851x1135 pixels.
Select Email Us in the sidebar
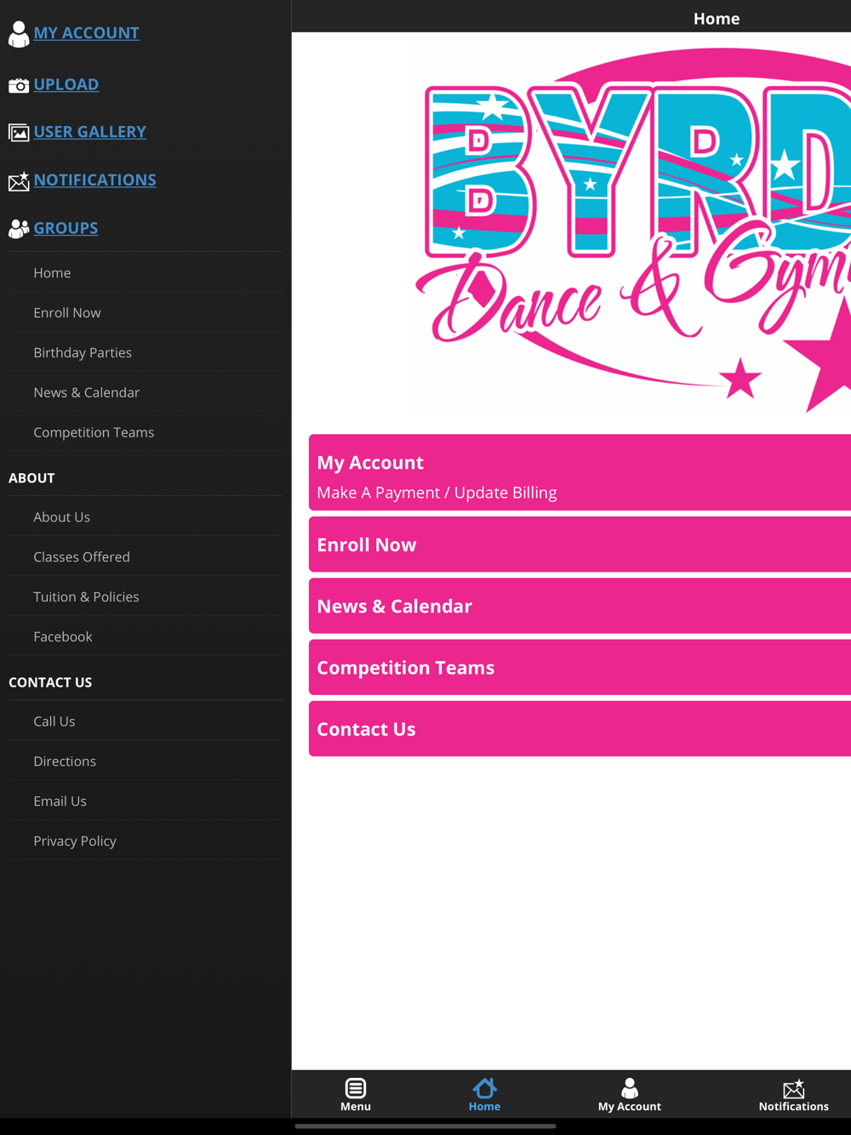[146, 801]
